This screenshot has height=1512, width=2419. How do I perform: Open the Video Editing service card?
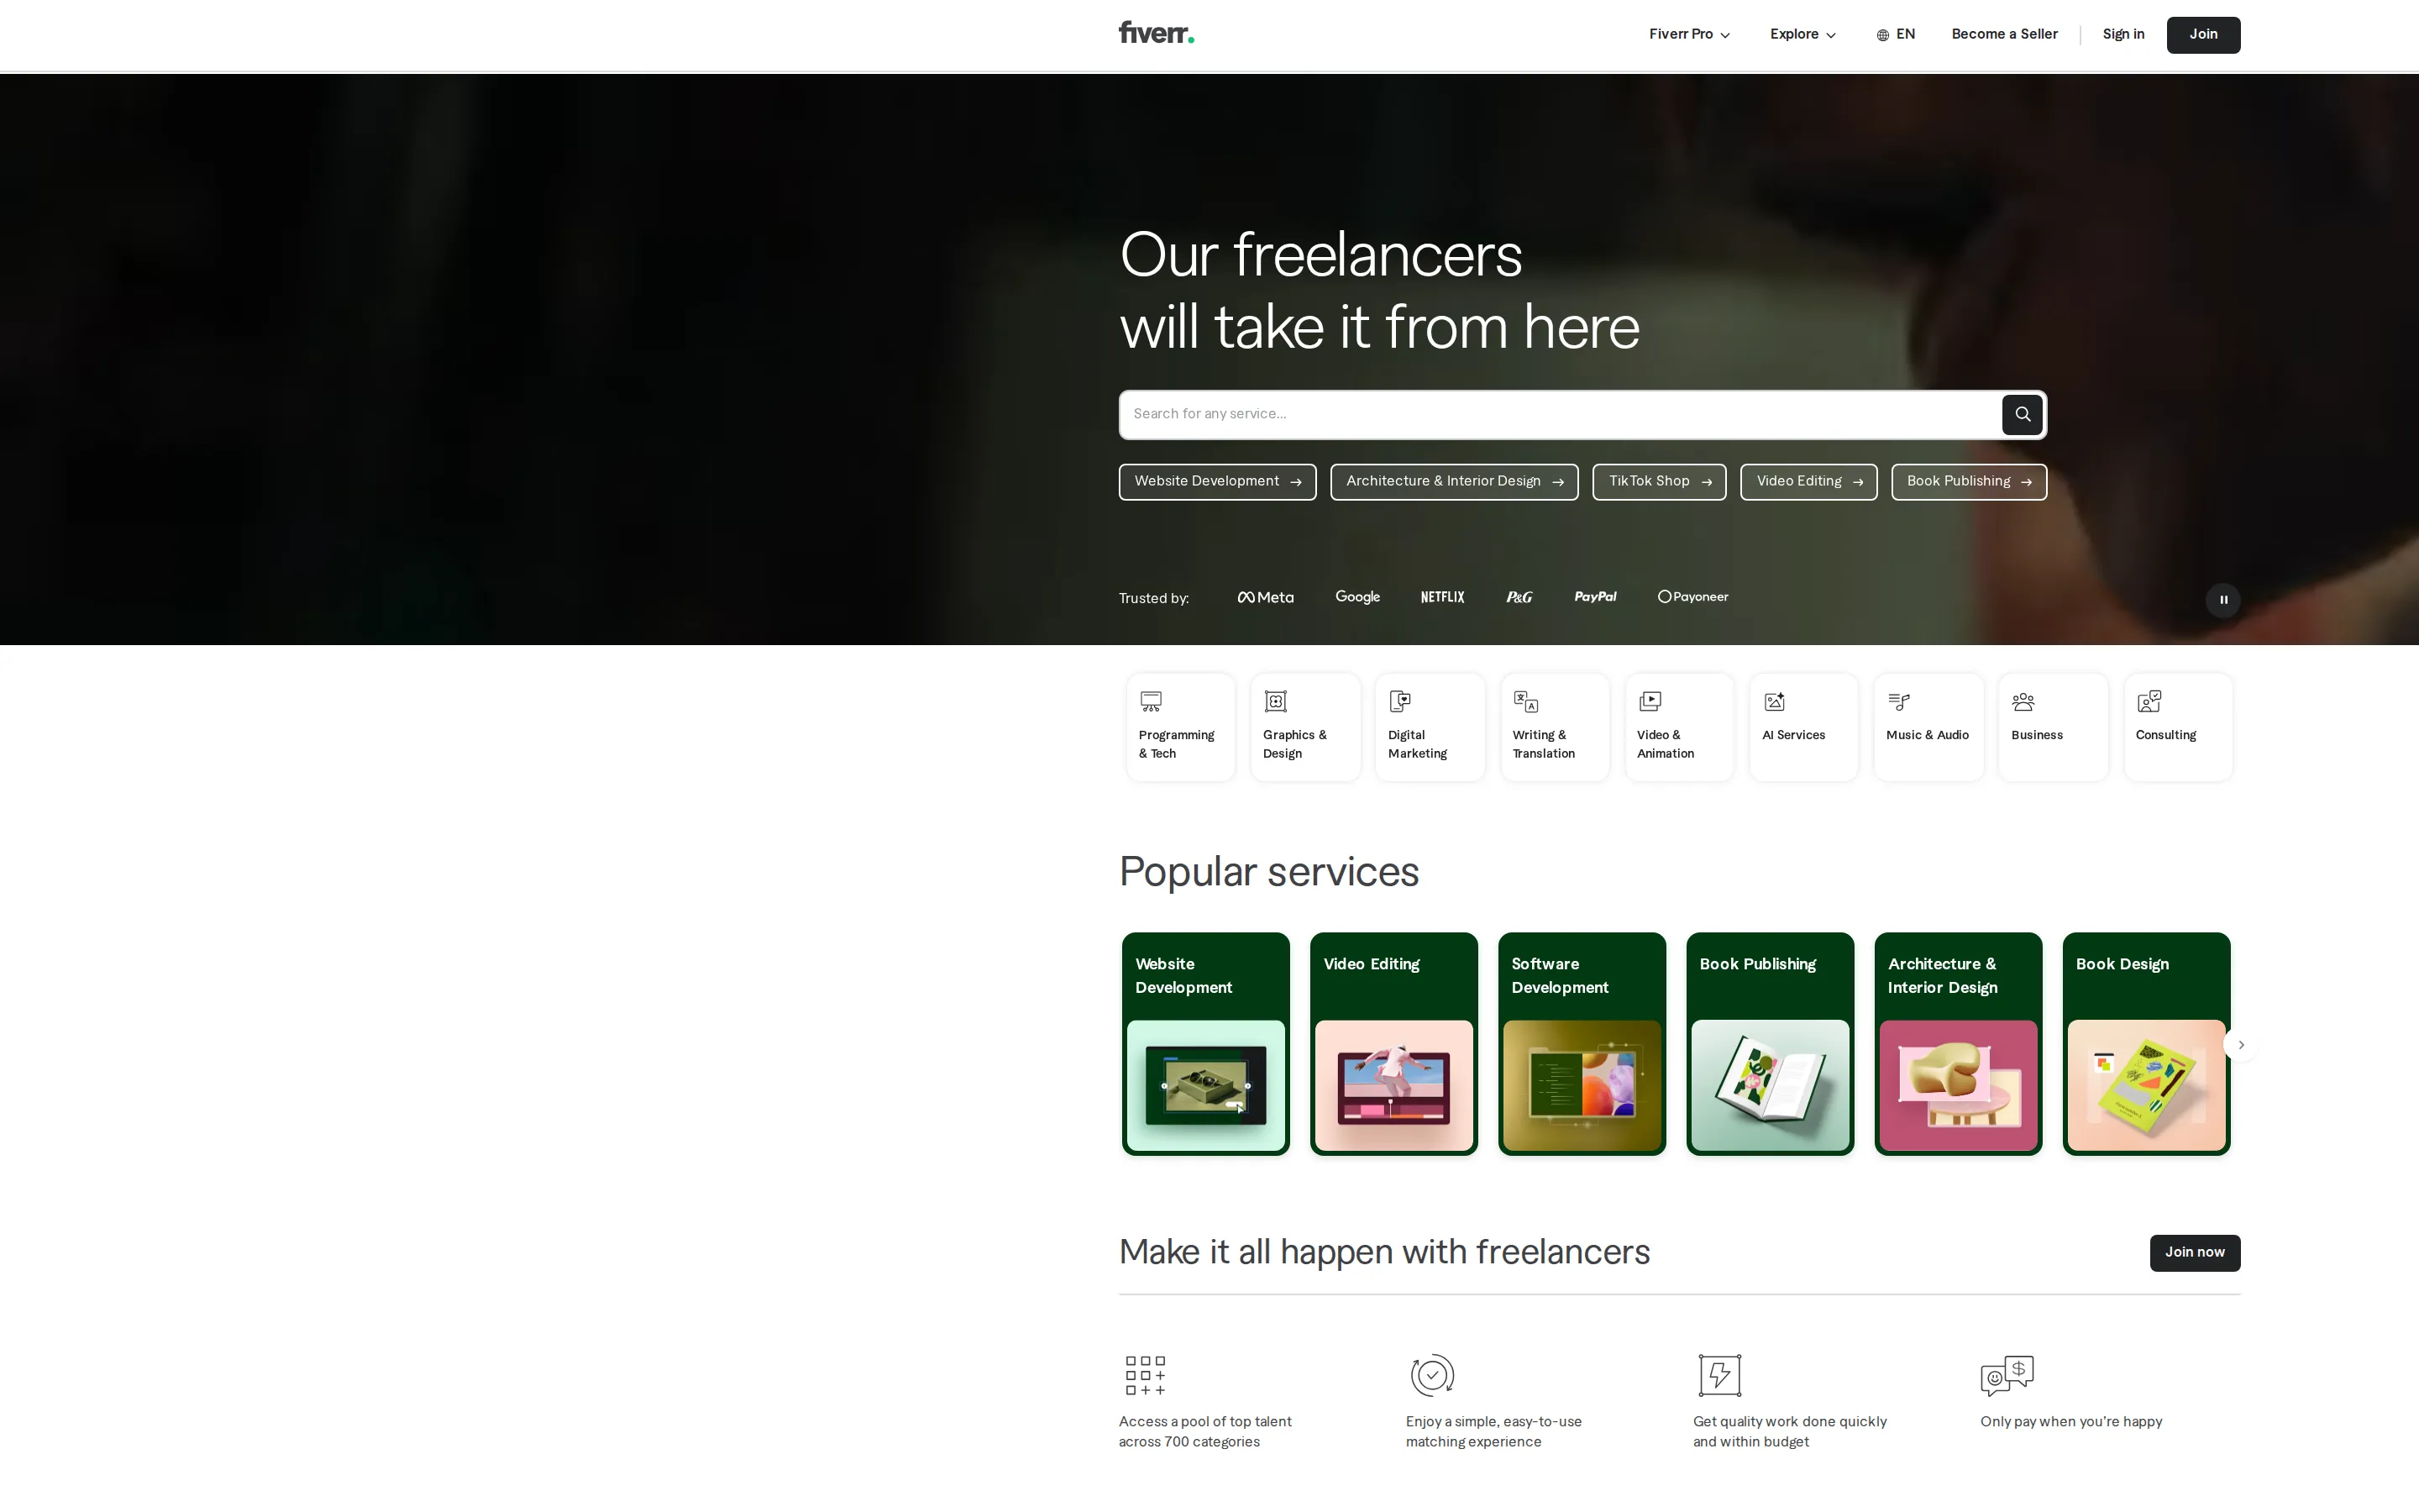[1393, 1044]
